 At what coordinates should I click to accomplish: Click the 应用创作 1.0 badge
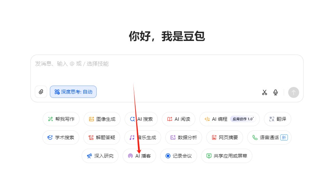click(243, 119)
